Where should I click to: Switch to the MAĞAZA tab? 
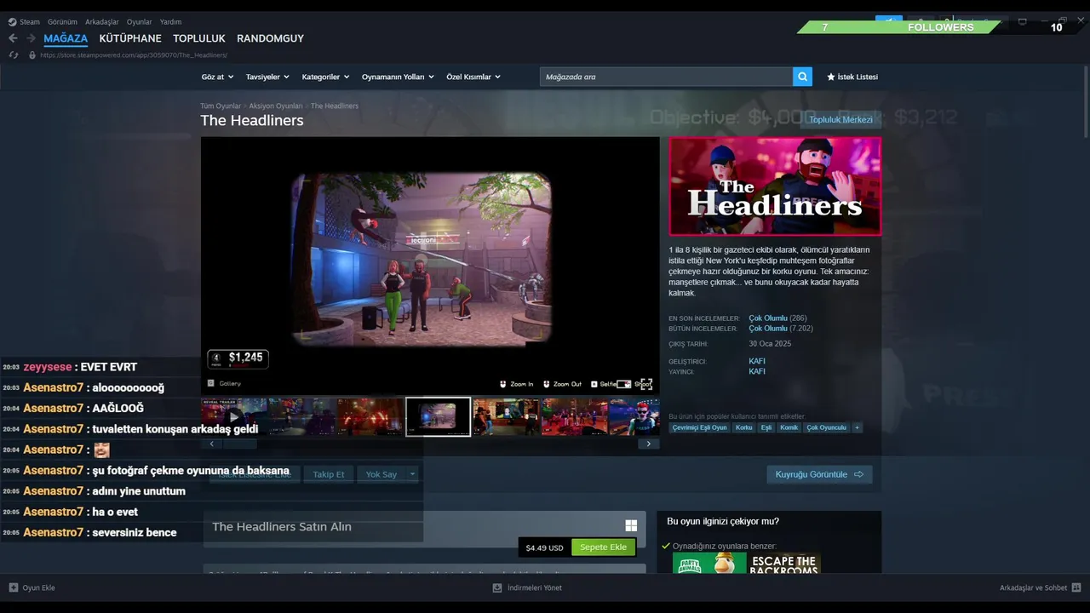66,38
